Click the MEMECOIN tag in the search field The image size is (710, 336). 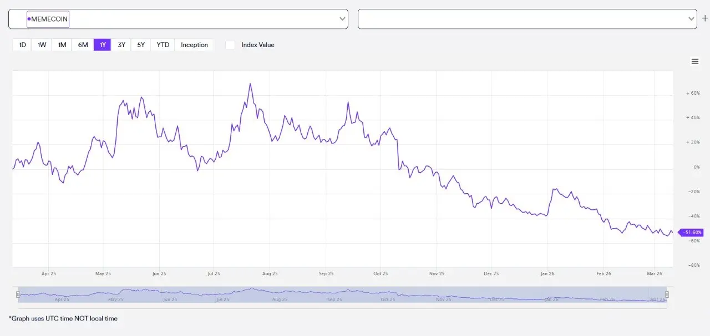48,19
